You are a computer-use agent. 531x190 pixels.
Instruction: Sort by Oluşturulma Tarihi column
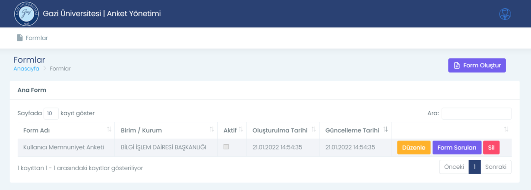coord(283,130)
